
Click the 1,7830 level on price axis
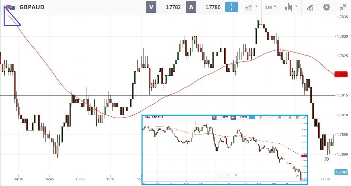click(x=342, y=36)
